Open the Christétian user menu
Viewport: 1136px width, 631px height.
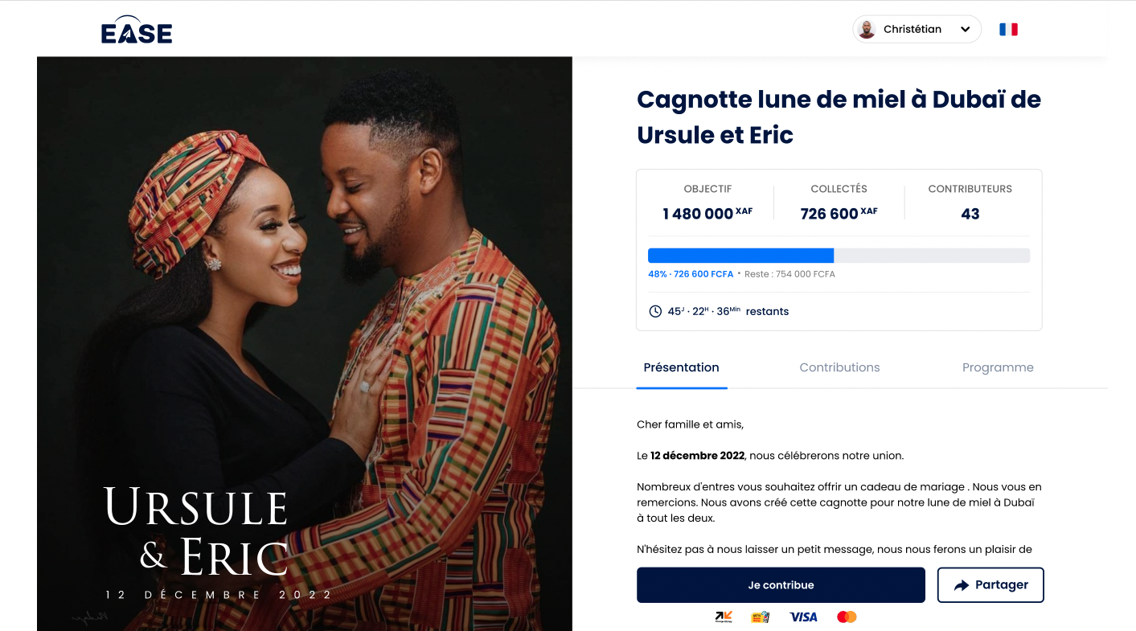click(x=917, y=30)
